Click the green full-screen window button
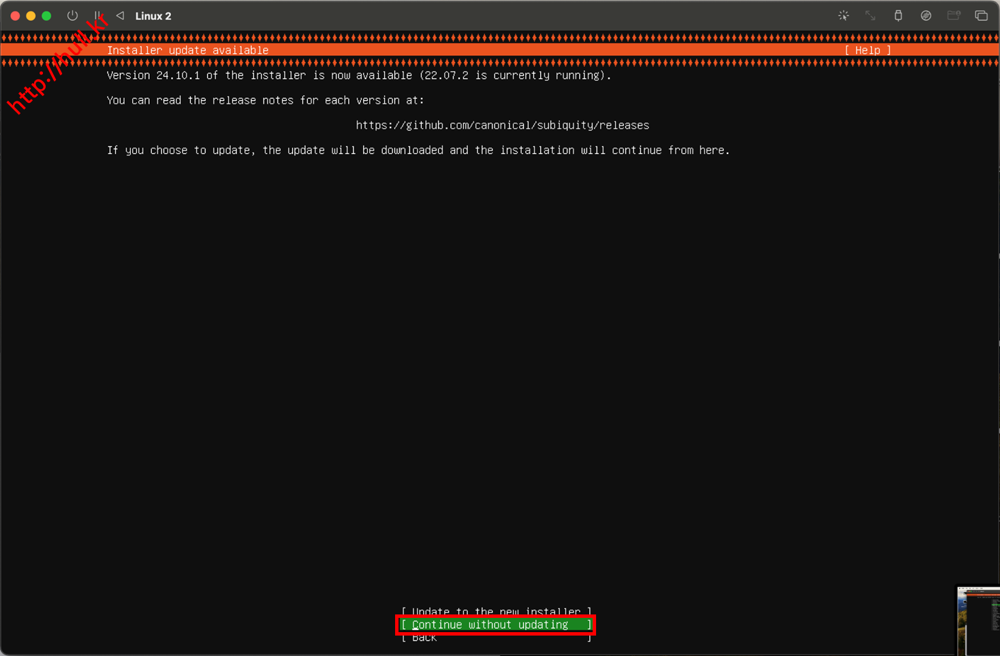The image size is (1000, 656). [46, 16]
